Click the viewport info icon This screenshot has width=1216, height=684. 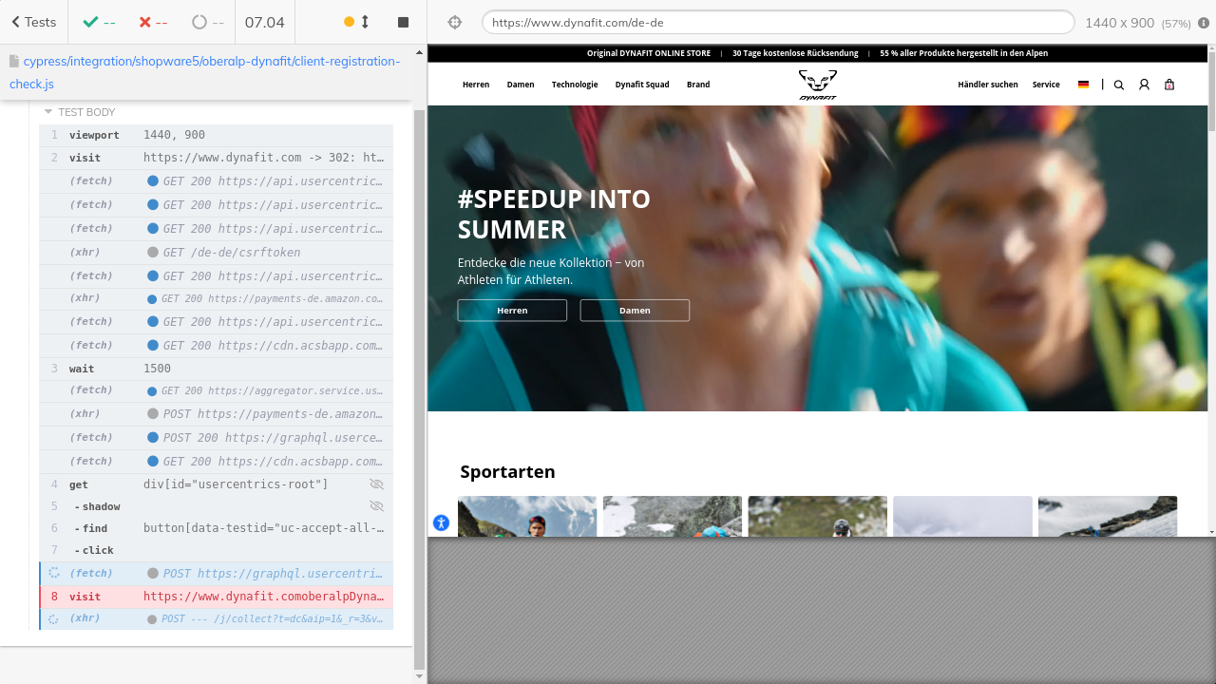(x=1204, y=22)
